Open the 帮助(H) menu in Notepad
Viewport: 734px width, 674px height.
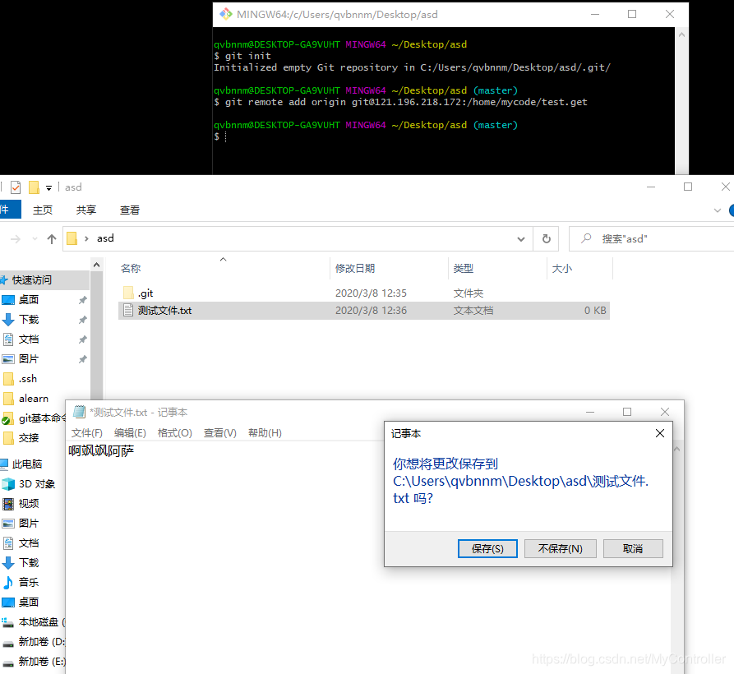point(265,433)
